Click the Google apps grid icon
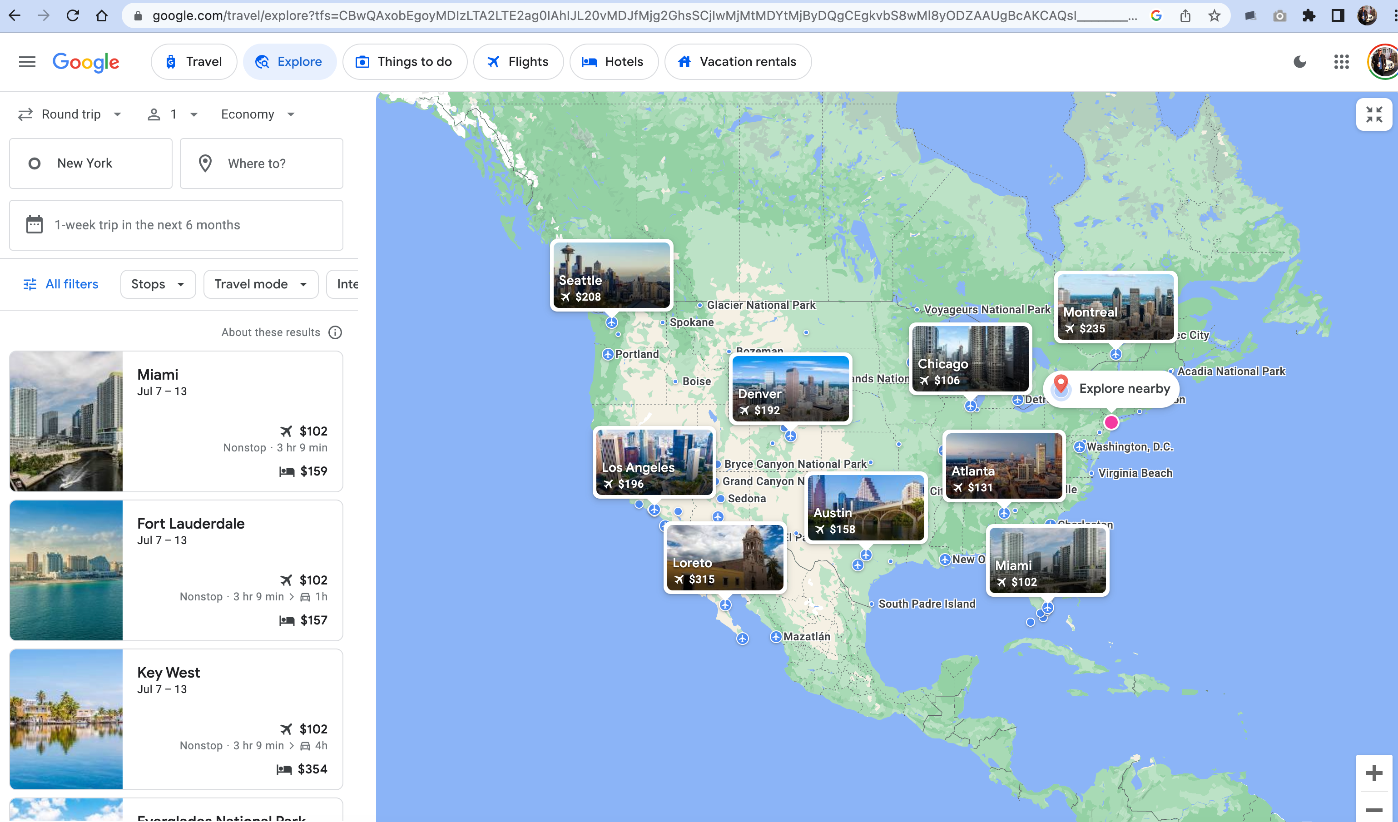Screen dimensions: 1398x822 point(1340,62)
